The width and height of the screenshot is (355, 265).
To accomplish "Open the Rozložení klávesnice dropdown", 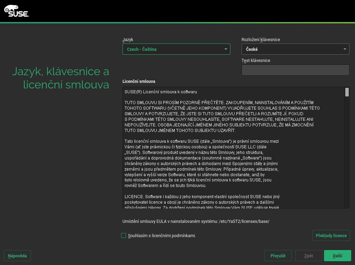I will coord(295,49).
